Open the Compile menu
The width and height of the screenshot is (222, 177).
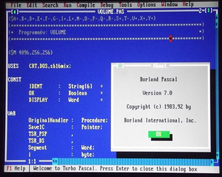(86, 5)
